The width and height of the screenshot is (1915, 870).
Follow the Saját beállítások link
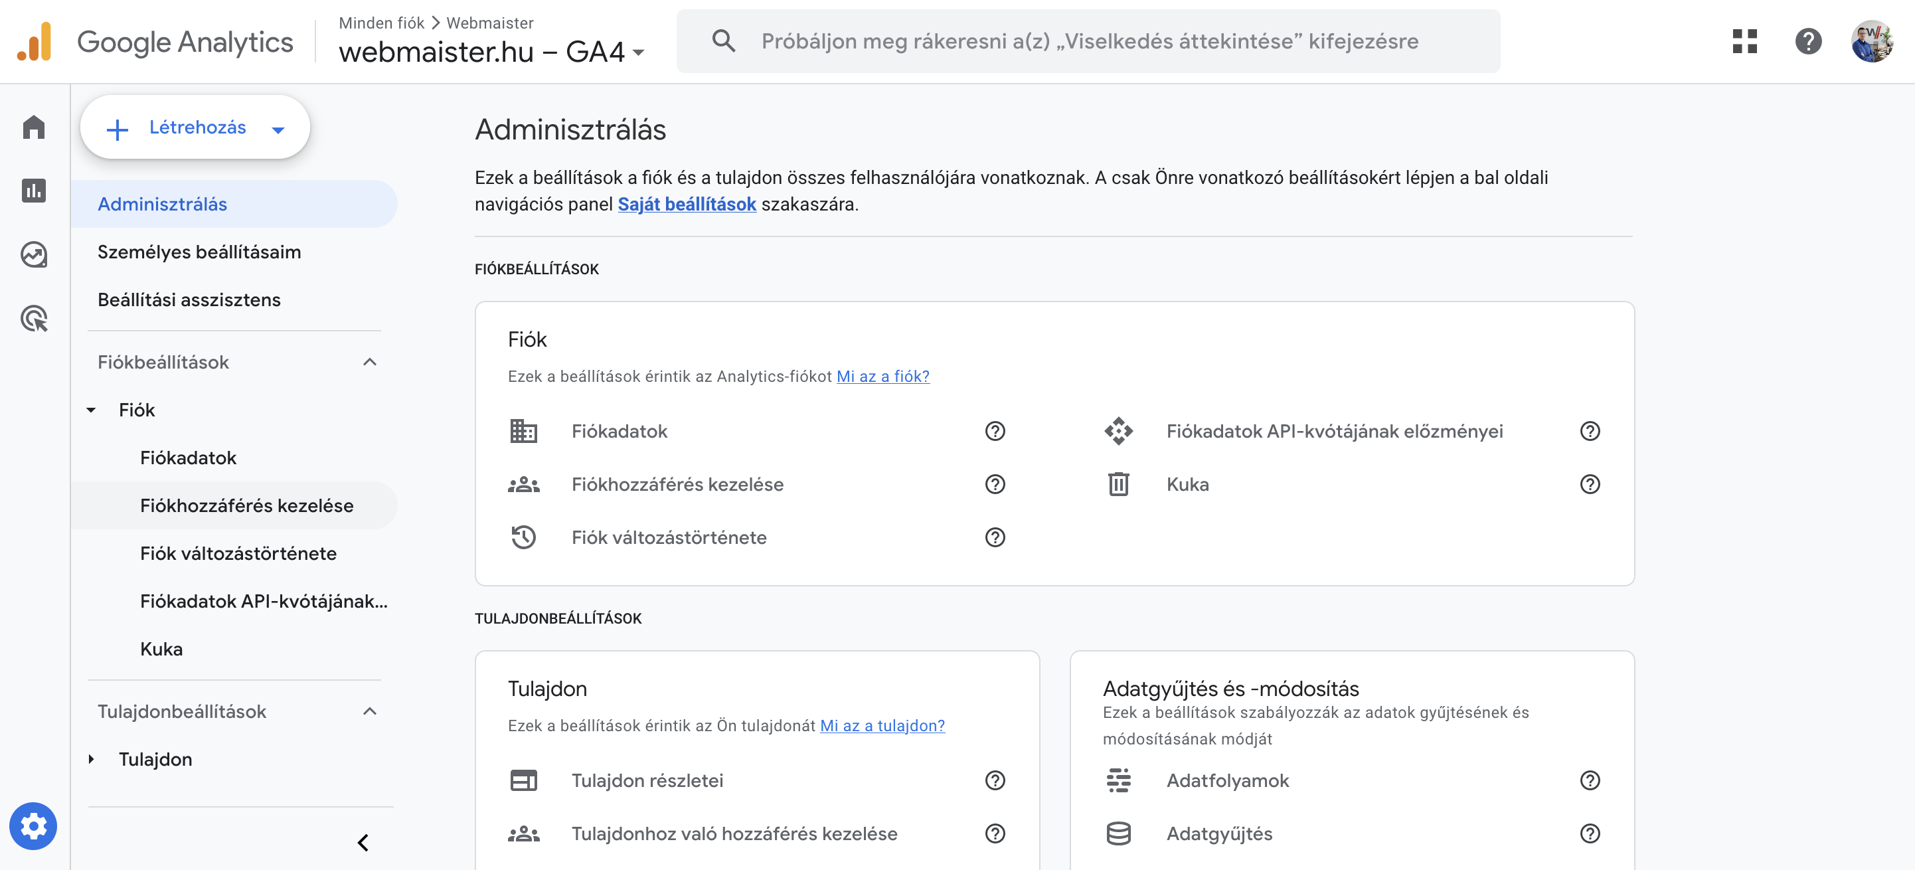coord(687,204)
